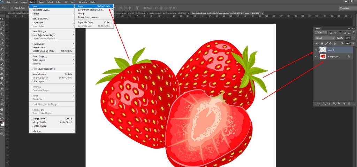Select the Eyedropper tool
Screen dimensions: 357x167
point(2,43)
